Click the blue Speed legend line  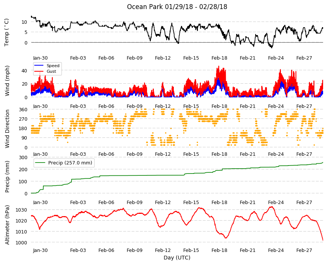[39, 66]
